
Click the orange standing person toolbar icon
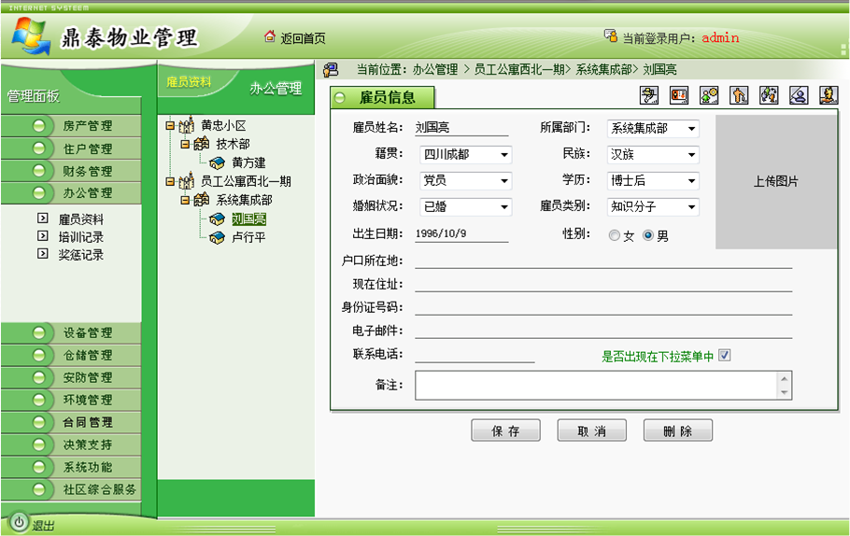[x=739, y=95]
